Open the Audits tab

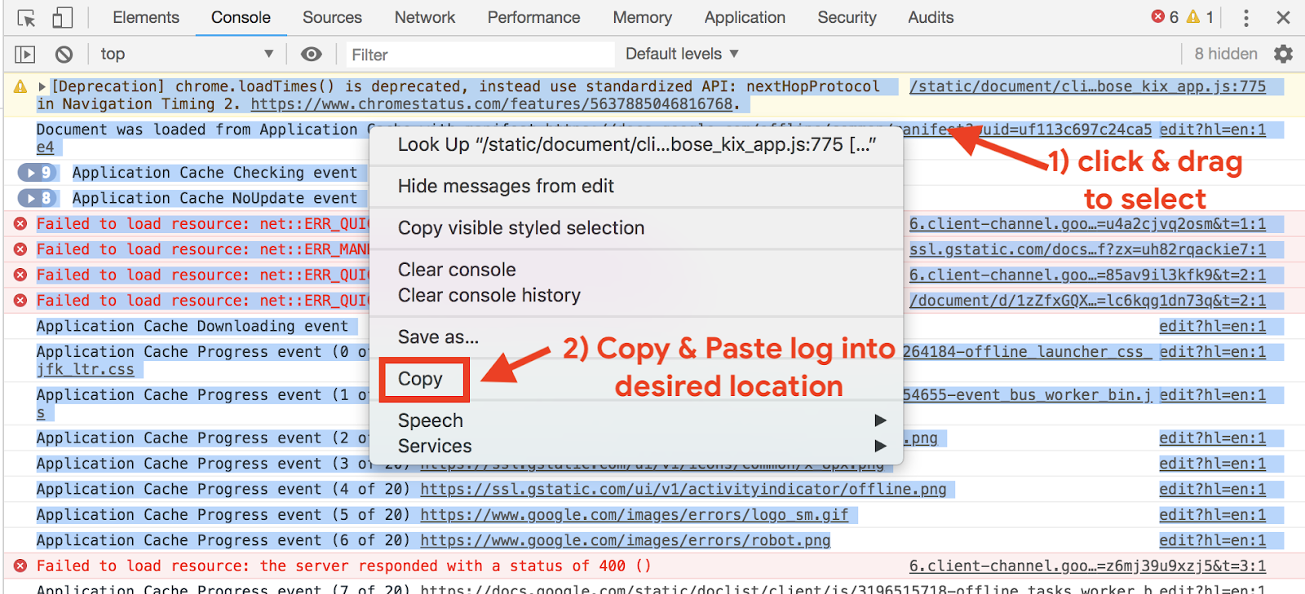[931, 17]
